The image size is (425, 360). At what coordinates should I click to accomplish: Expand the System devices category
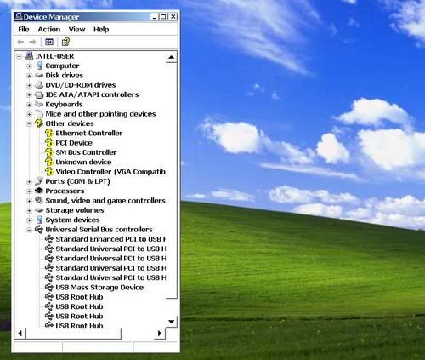29,220
